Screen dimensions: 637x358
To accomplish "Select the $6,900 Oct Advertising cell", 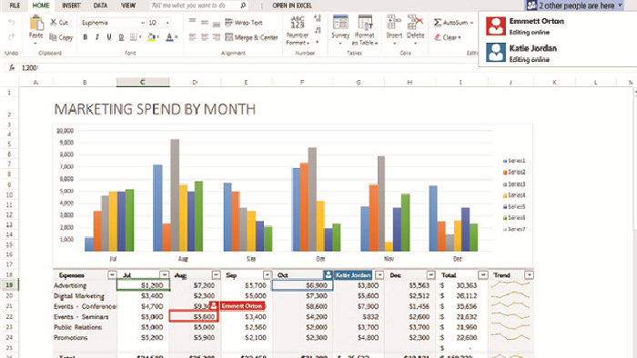I will (303, 285).
